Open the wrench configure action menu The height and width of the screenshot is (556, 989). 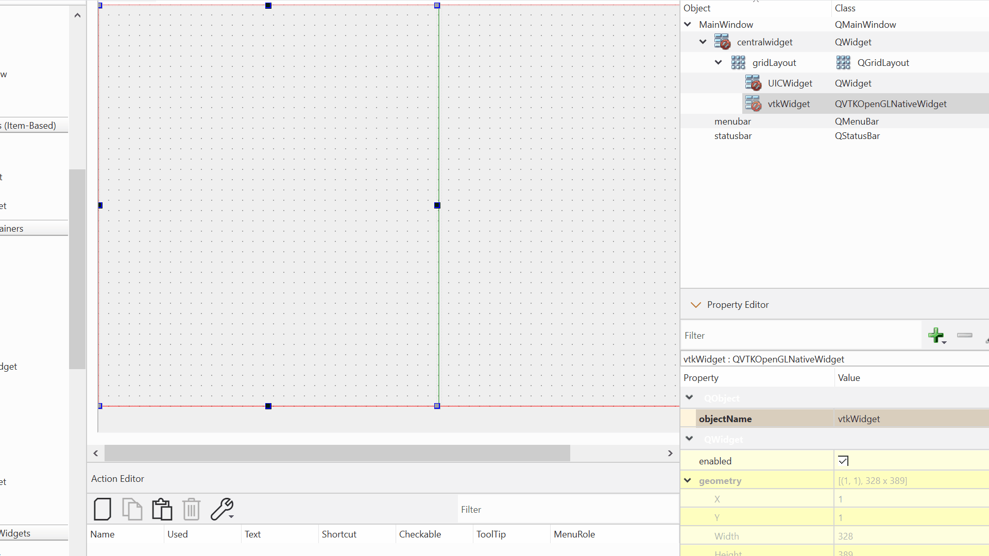pyautogui.click(x=223, y=509)
